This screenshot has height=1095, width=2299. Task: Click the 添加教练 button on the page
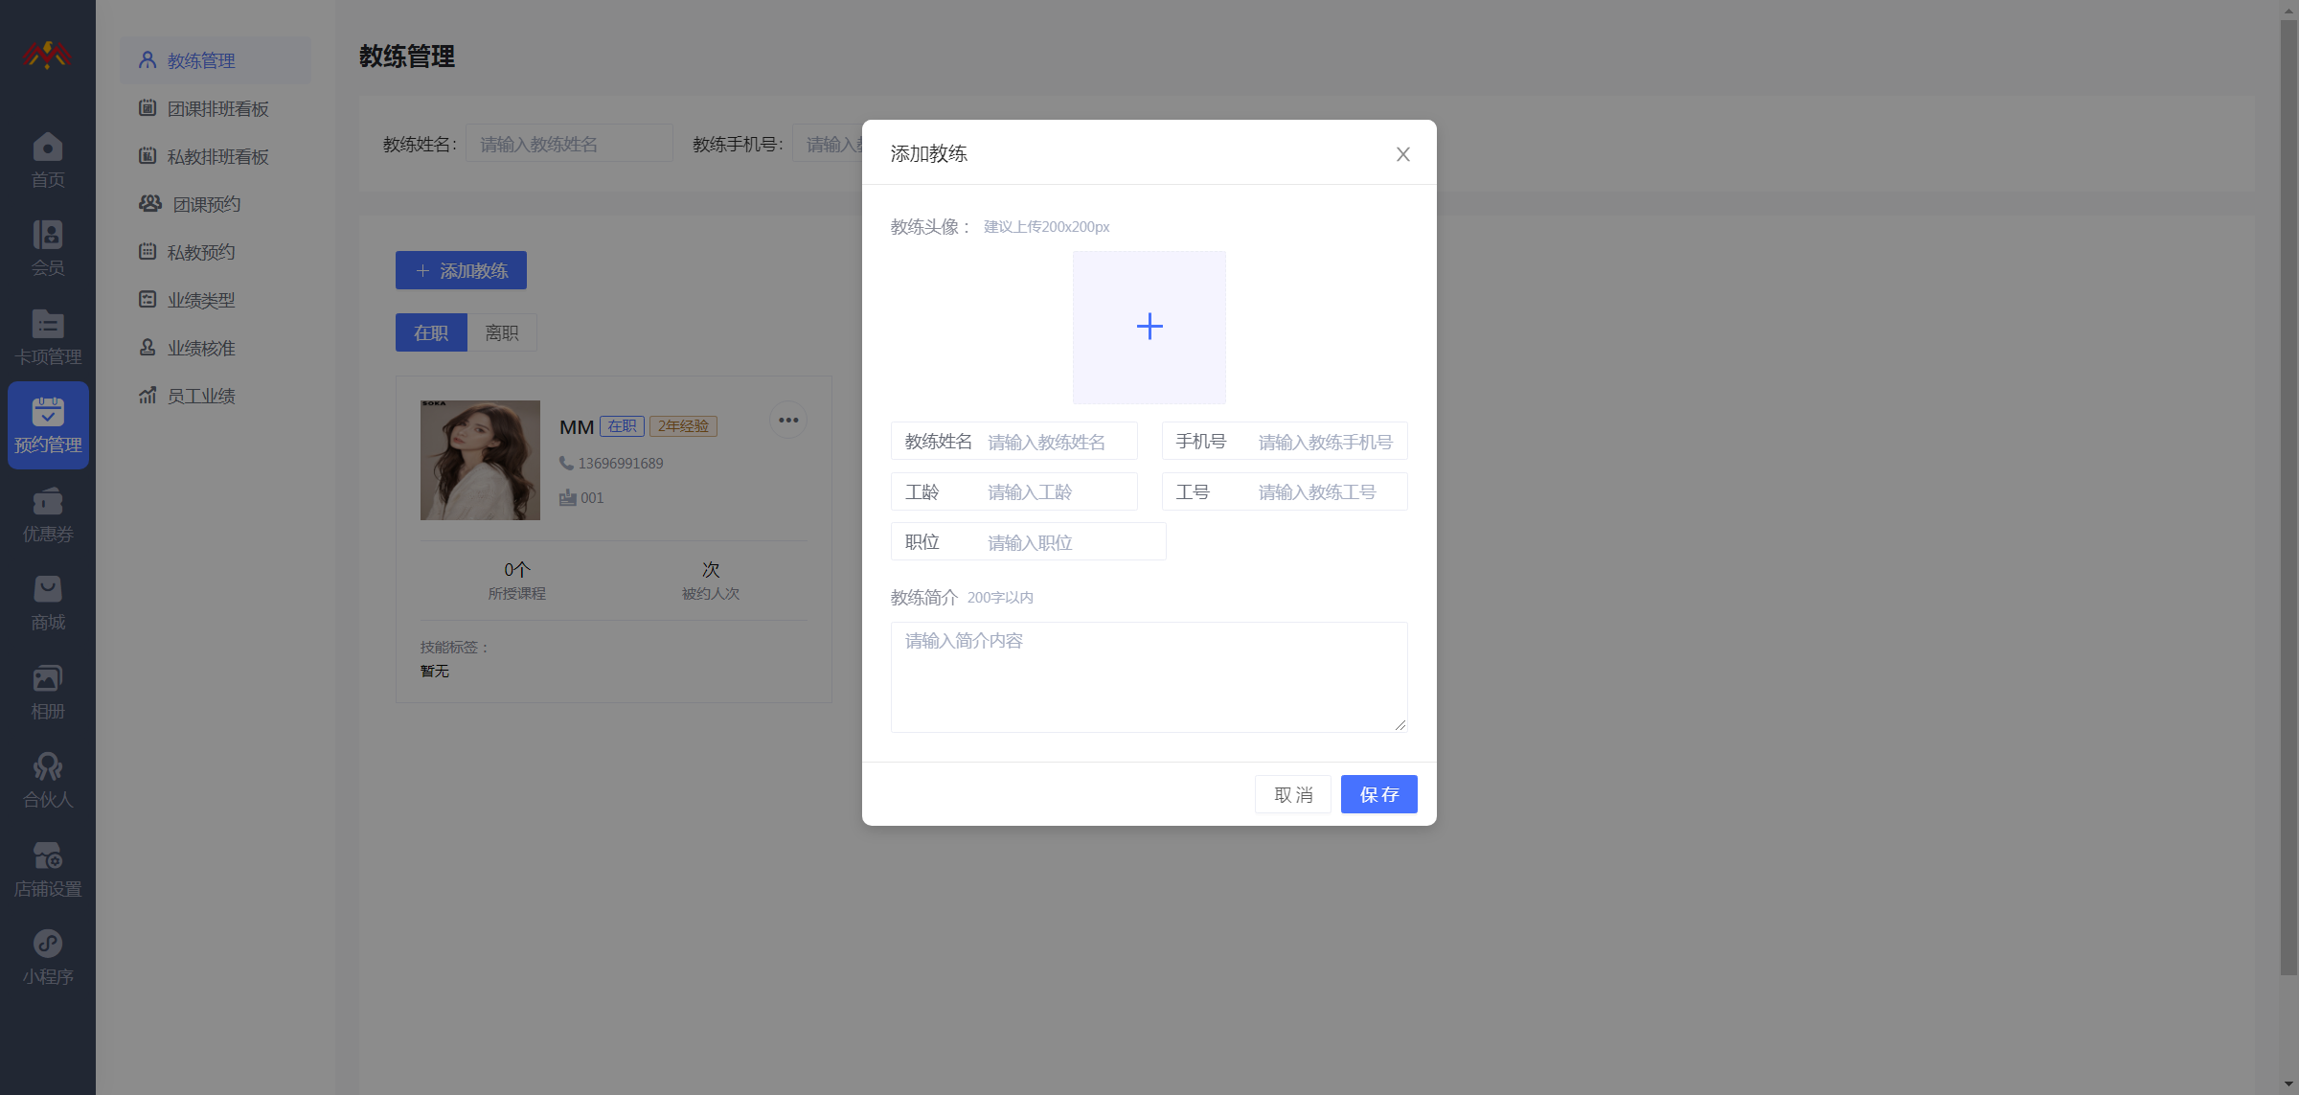(x=461, y=270)
